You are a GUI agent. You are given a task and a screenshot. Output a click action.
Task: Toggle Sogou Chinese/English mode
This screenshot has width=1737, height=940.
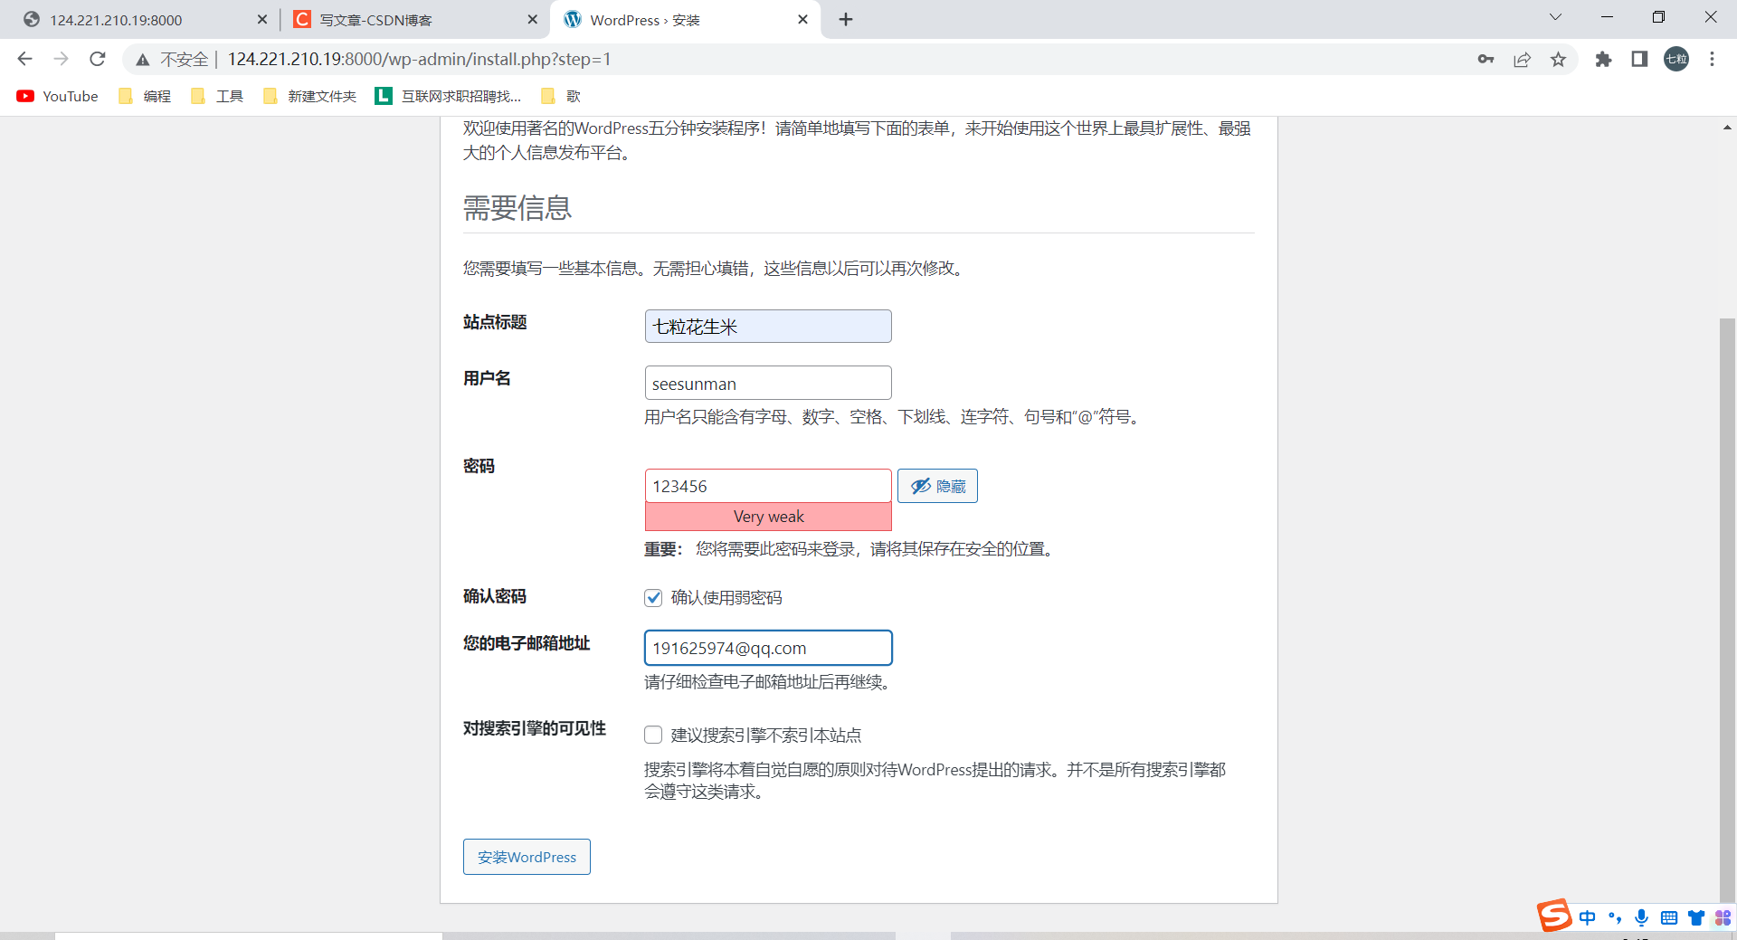tap(1588, 917)
